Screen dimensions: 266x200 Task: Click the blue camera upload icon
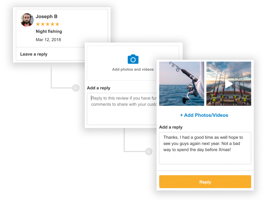point(133,59)
